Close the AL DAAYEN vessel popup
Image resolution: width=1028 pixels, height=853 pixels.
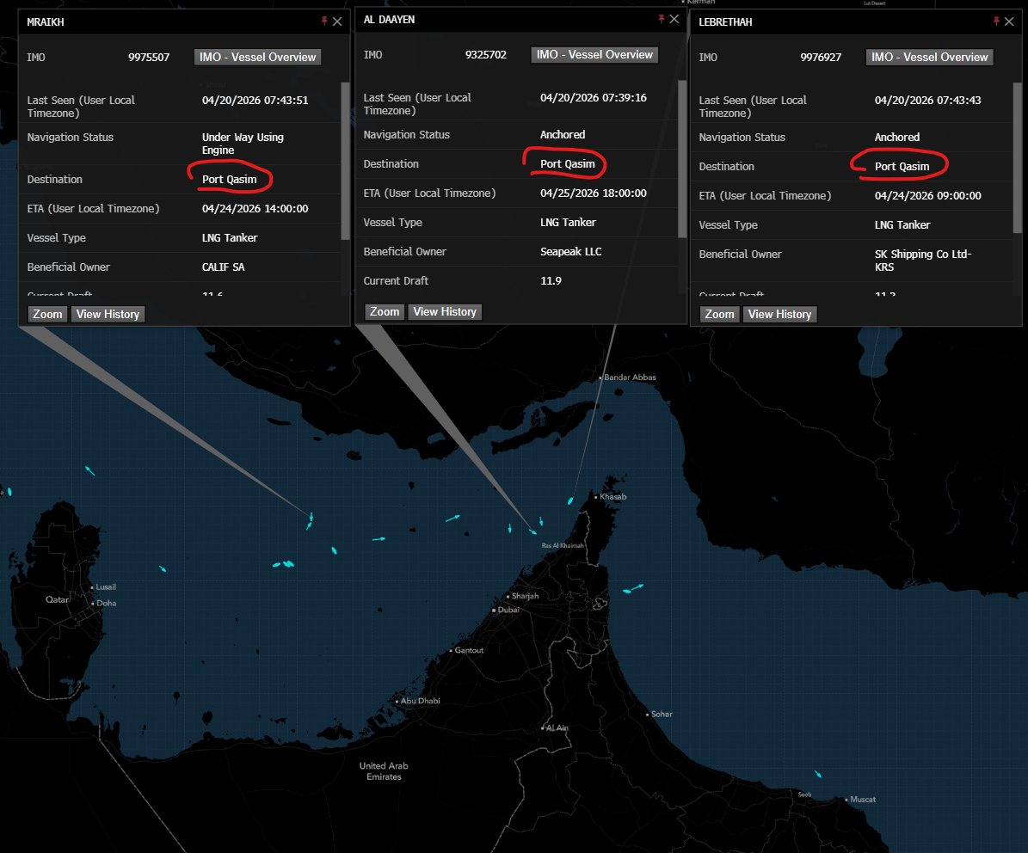point(674,19)
